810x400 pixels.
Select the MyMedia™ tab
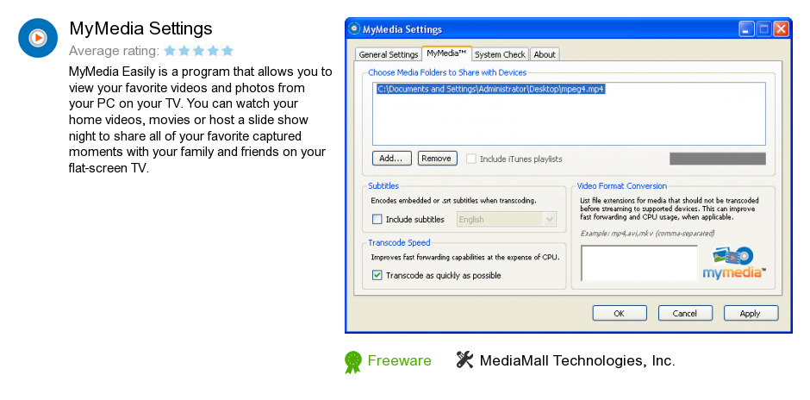447,53
